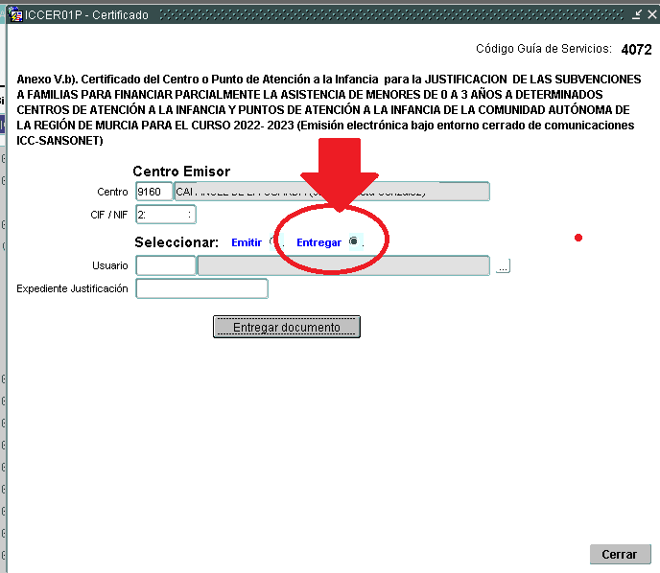The image size is (660, 573).
Task: Focus the Expediente Justificación field
Action: pos(201,288)
